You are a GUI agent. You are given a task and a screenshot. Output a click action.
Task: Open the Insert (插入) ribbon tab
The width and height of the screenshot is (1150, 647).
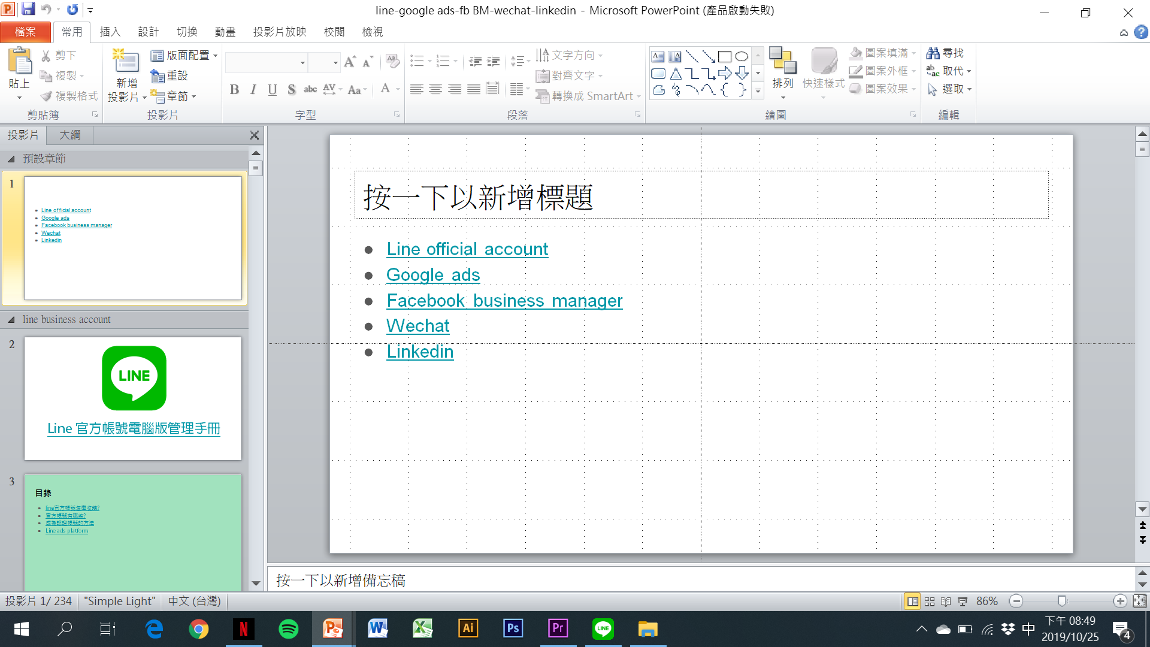[x=110, y=32]
